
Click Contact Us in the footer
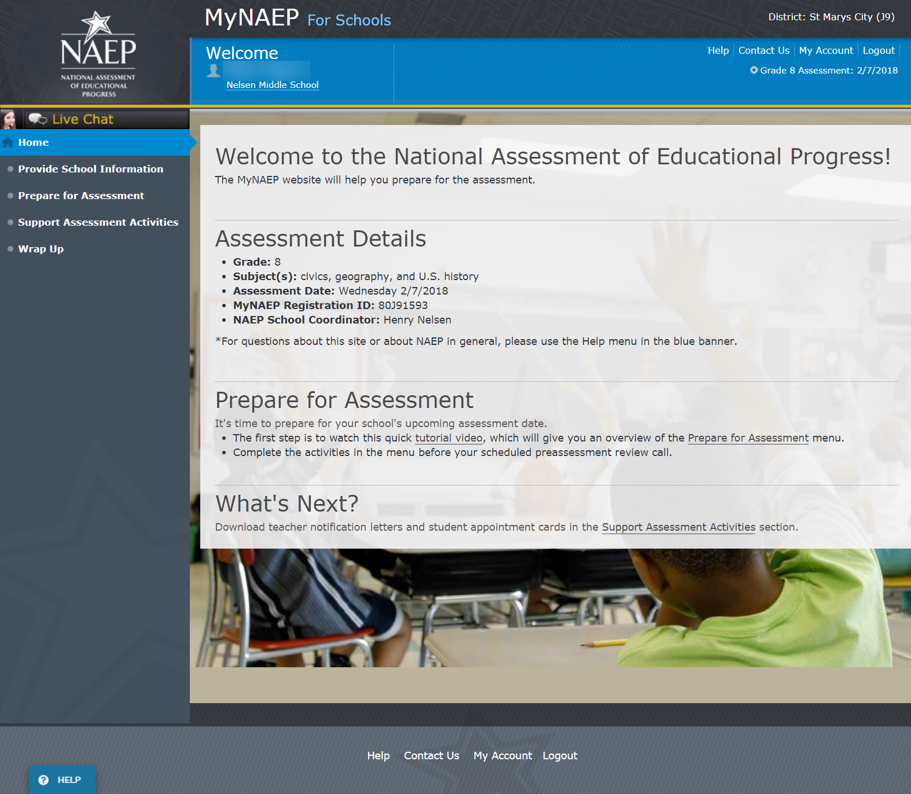click(x=432, y=756)
